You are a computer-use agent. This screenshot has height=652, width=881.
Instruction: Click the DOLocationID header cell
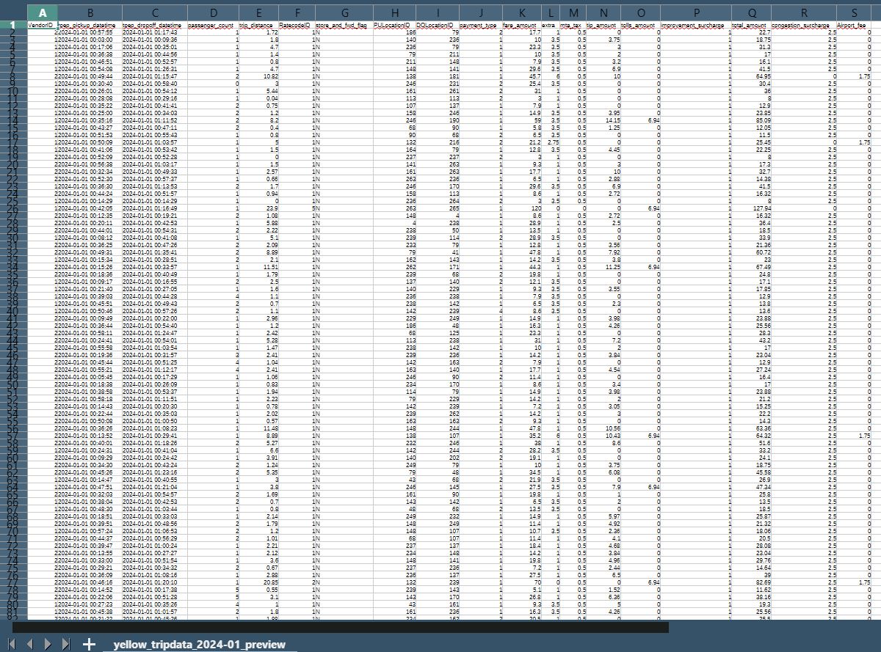point(438,25)
